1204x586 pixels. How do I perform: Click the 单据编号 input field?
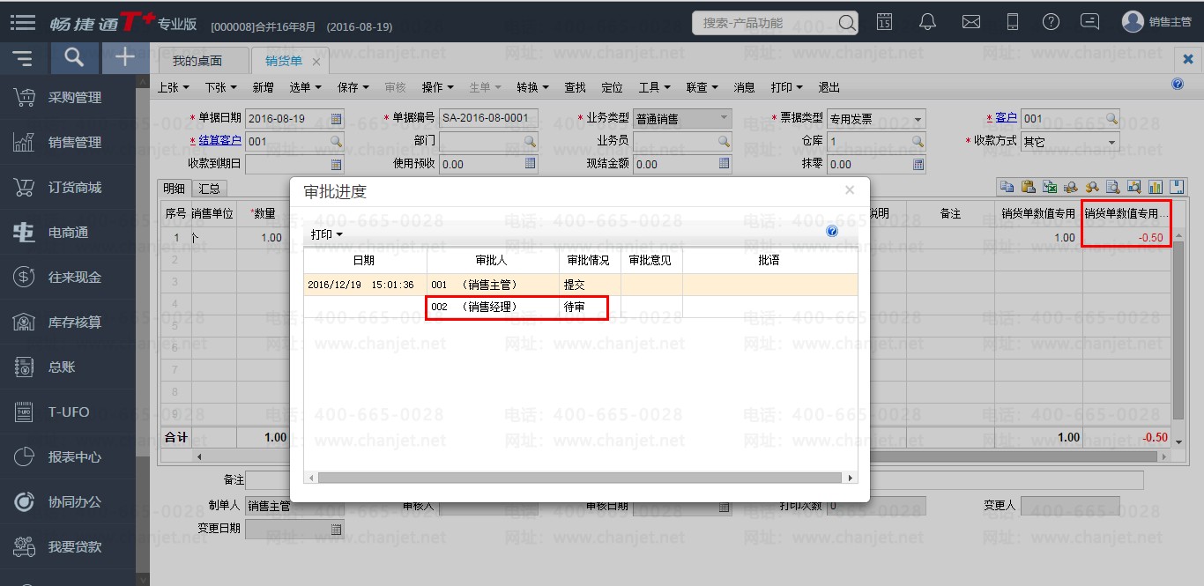[x=489, y=118]
